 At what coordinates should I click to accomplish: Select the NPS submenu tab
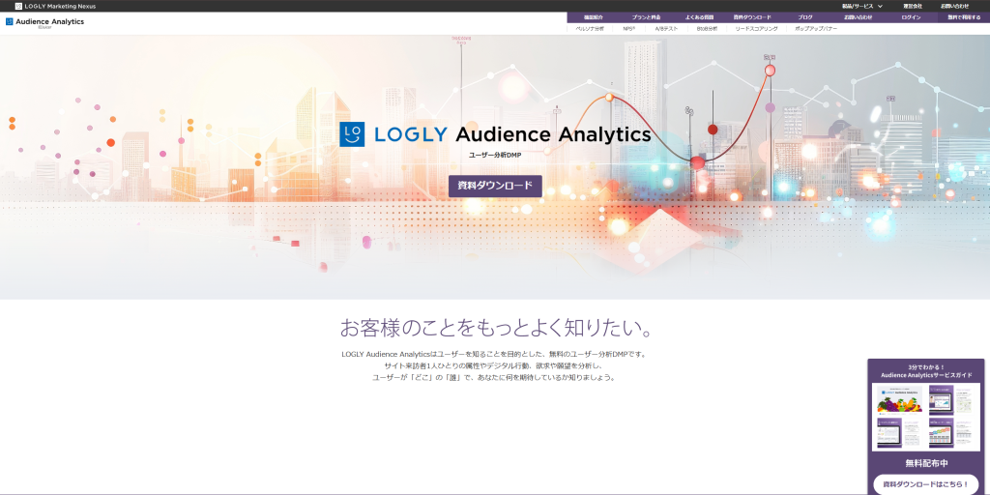(x=629, y=29)
